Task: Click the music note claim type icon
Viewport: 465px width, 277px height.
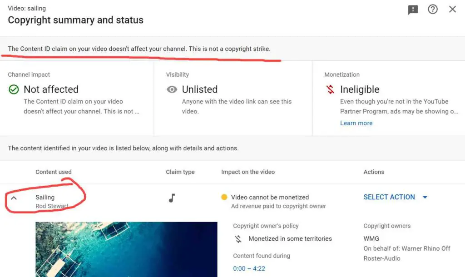Action: click(x=172, y=198)
